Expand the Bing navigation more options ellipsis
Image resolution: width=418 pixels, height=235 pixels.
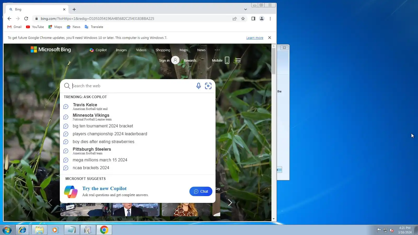pyautogui.click(x=217, y=50)
